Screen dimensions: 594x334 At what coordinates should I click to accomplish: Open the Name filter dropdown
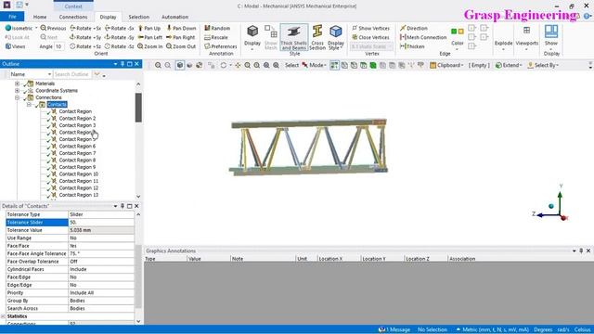pyautogui.click(x=49, y=74)
